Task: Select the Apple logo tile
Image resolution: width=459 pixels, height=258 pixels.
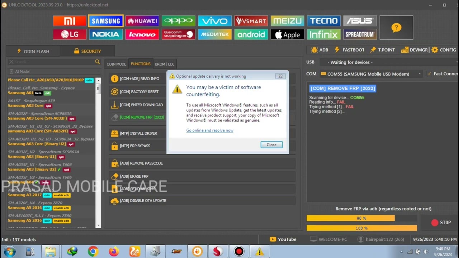Action: tap(287, 34)
